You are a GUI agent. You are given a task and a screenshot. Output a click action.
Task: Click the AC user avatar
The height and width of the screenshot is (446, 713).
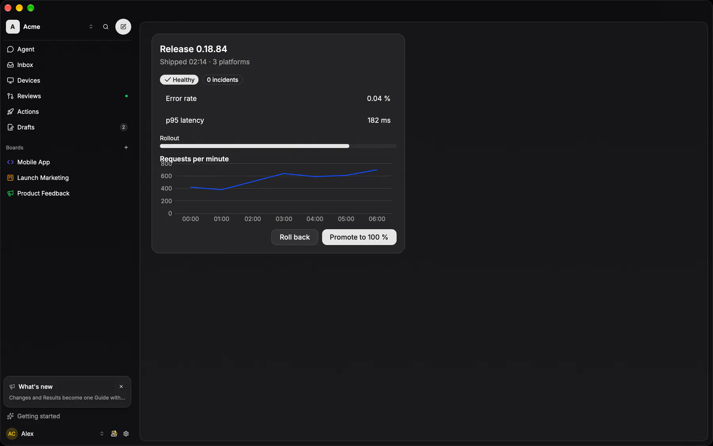(12, 434)
